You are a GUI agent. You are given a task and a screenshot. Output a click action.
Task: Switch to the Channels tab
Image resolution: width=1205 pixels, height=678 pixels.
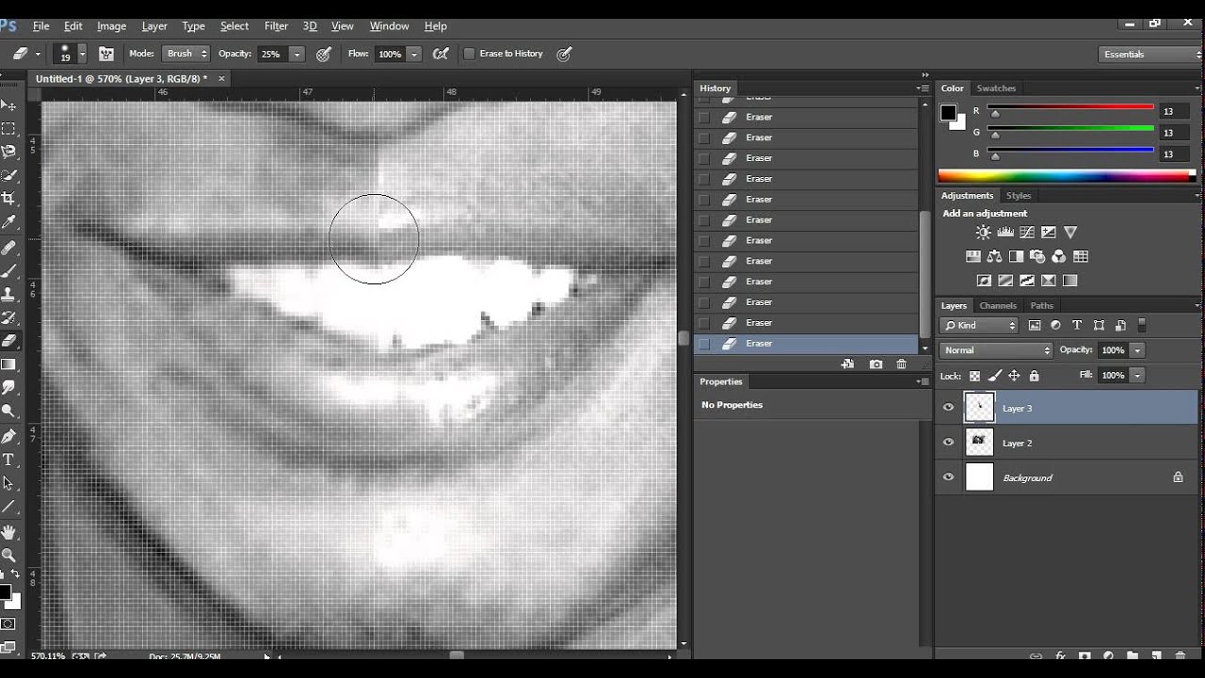click(998, 305)
